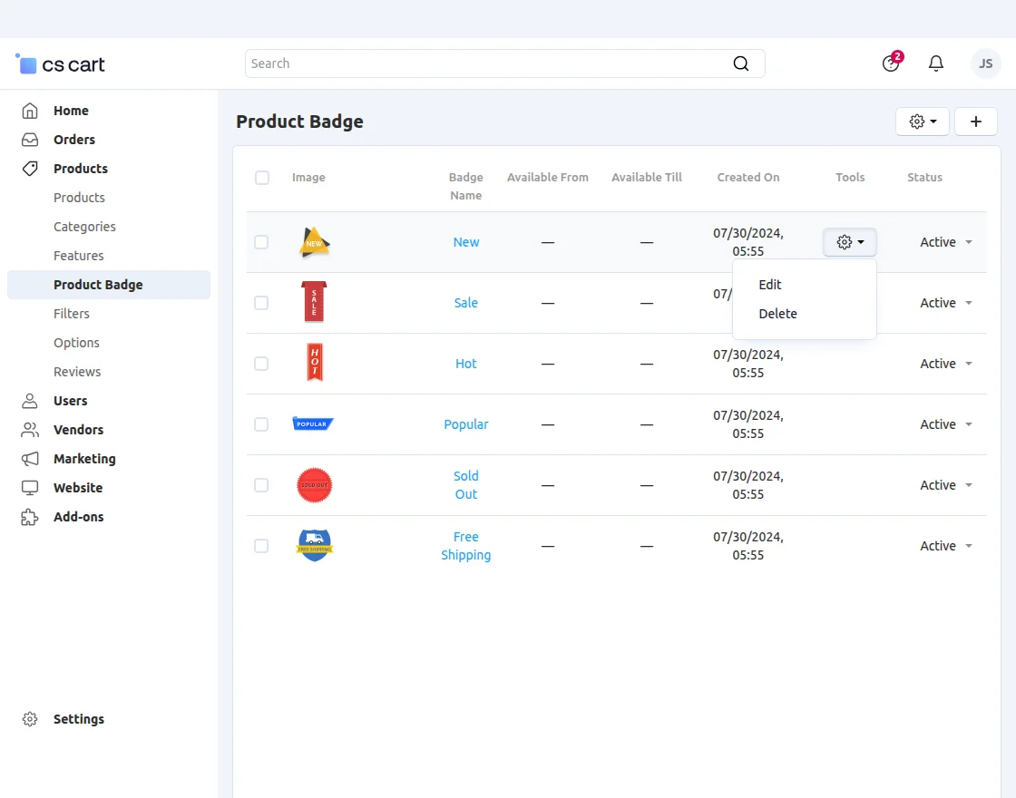Tick the select-all checkbox in table header
This screenshot has height=798, width=1016.
coord(262,178)
